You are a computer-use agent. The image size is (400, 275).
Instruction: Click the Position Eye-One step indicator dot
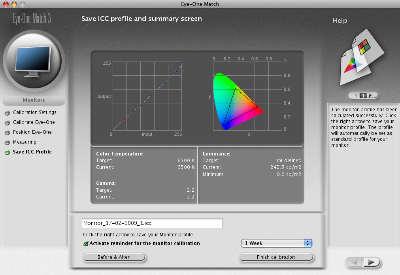[x=8, y=133]
